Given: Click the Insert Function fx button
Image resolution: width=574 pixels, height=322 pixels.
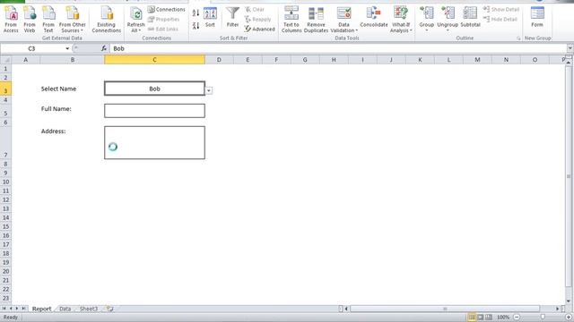Looking at the screenshot, I should [104, 48].
